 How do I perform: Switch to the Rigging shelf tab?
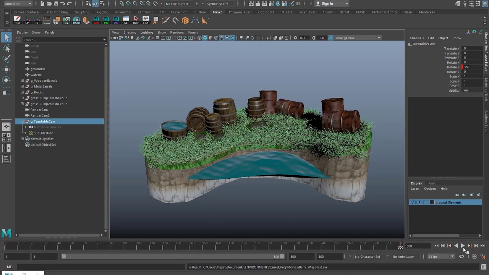point(102,12)
